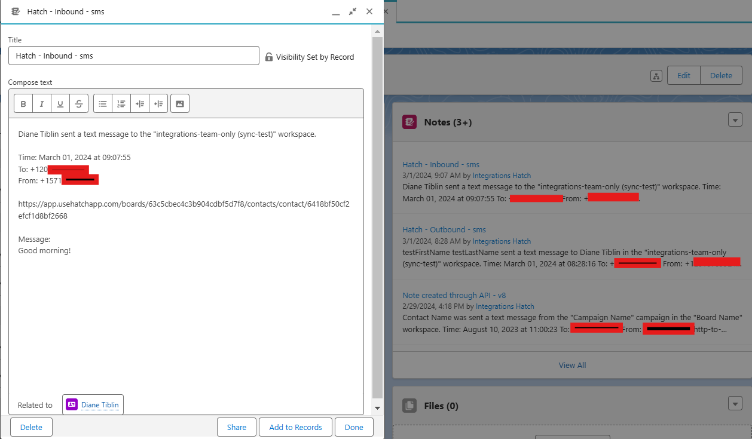Insert a bulleted list

point(103,104)
